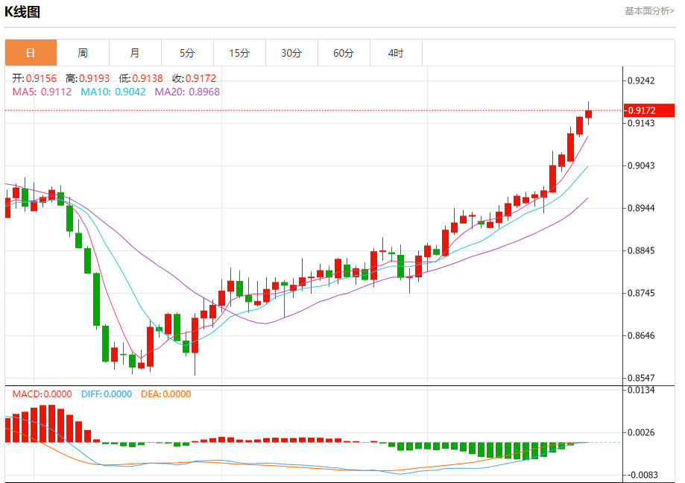Click the 0.9043 price axis label
Screen dimensions: 685x483
(x=641, y=165)
